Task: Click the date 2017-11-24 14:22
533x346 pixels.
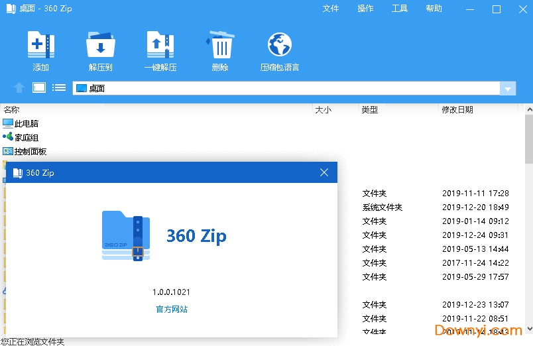Action: point(475,263)
